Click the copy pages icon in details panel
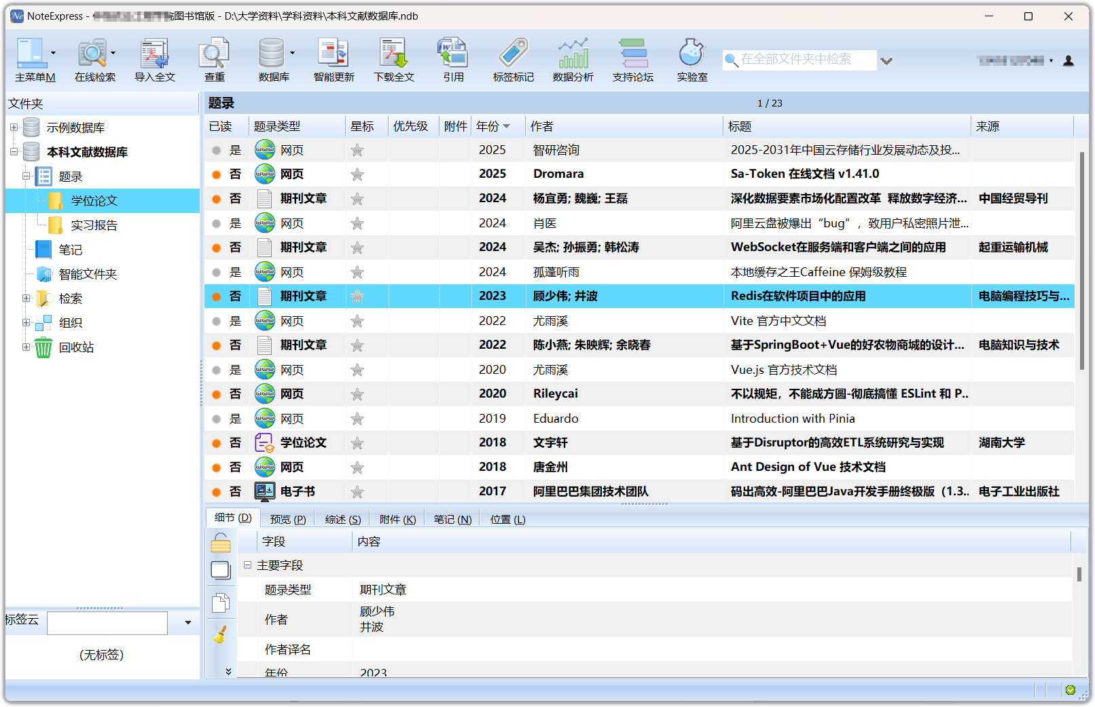Viewport: 1095px width, 707px height. [221, 603]
